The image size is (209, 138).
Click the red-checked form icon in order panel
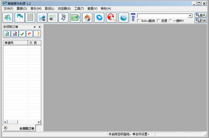click(15, 34)
